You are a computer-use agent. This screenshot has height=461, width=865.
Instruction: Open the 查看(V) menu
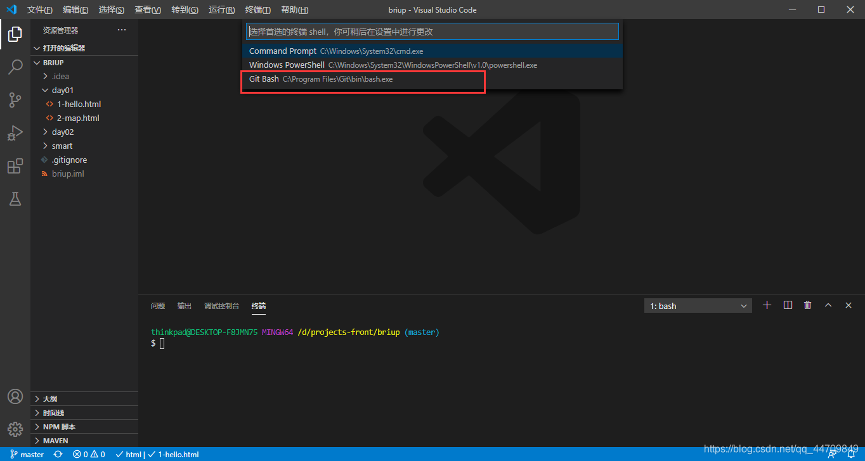(148, 9)
